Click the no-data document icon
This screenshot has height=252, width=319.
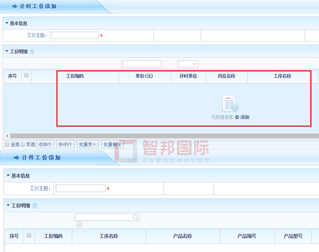coord(230,104)
